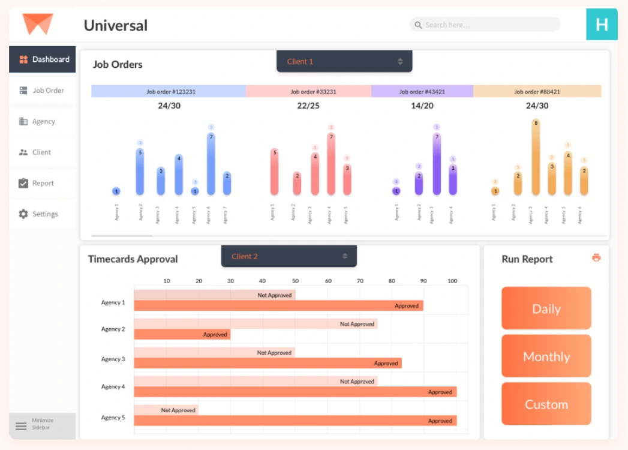This screenshot has width=628, height=450.
Task: Open the Client 2 dropdown in Timecards Approval
Action: pyautogui.click(x=289, y=256)
